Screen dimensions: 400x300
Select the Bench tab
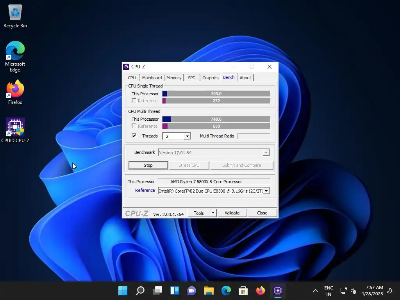point(229,77)
